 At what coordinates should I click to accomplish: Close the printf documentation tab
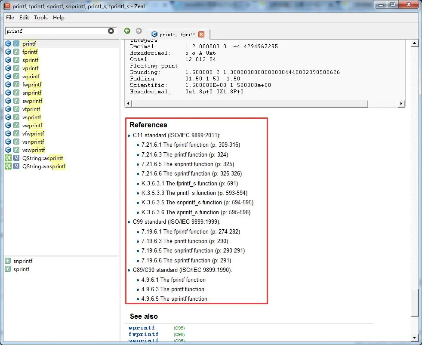point(201,34)
